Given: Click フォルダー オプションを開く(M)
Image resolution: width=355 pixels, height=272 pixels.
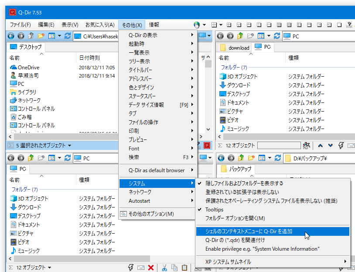Looking at the screenshot, I should click(273, 218).
